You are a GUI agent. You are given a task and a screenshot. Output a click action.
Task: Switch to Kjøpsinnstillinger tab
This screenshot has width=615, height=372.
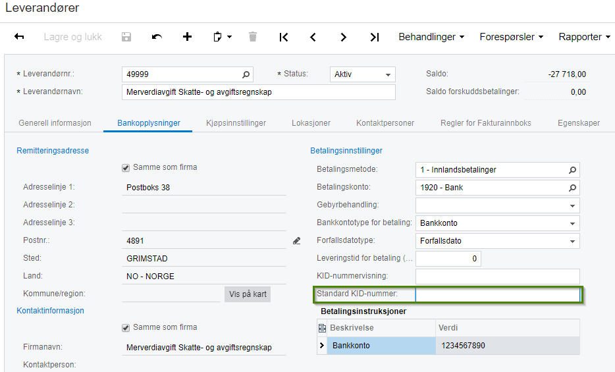coord(236,123)
